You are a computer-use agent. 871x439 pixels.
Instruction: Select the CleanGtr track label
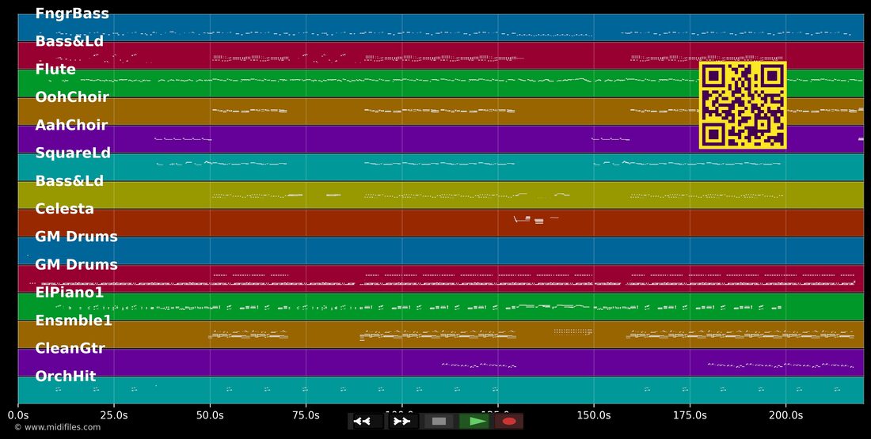(70, 348)
